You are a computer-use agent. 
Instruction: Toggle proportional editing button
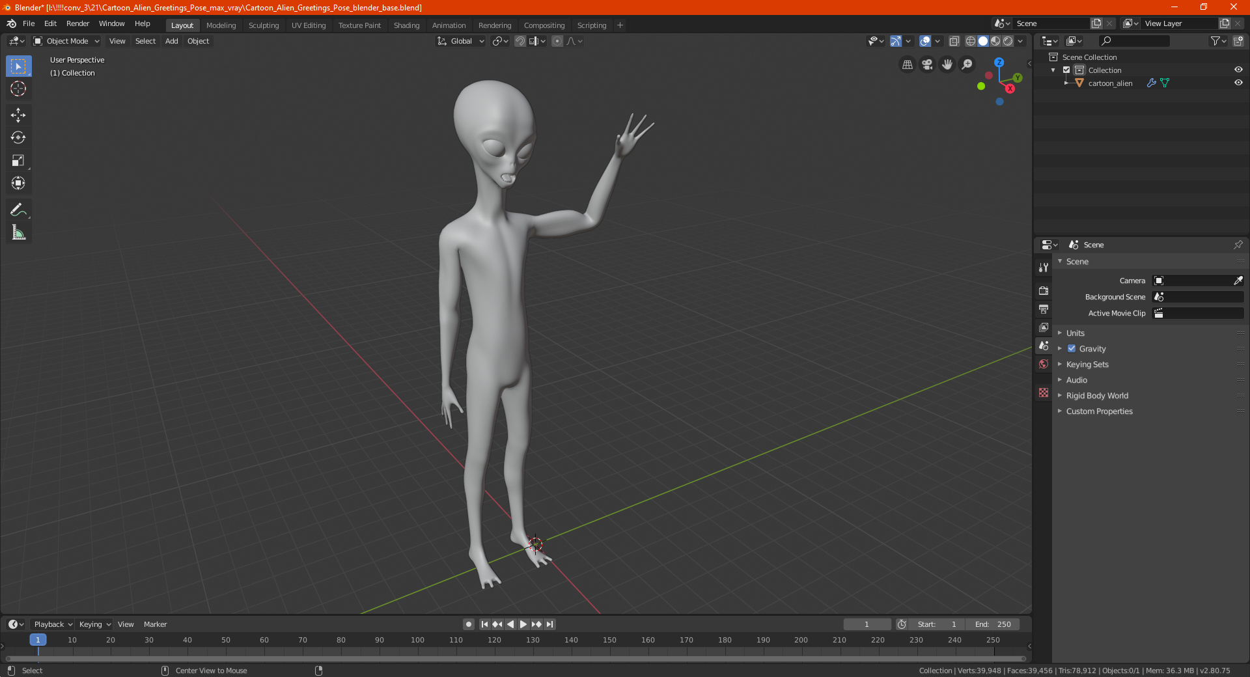click(x=557, y=41)
